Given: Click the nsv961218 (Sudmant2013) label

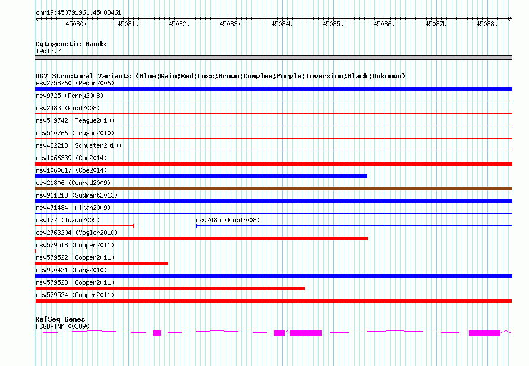Looking at the screenshot, I should click(77, 195).
